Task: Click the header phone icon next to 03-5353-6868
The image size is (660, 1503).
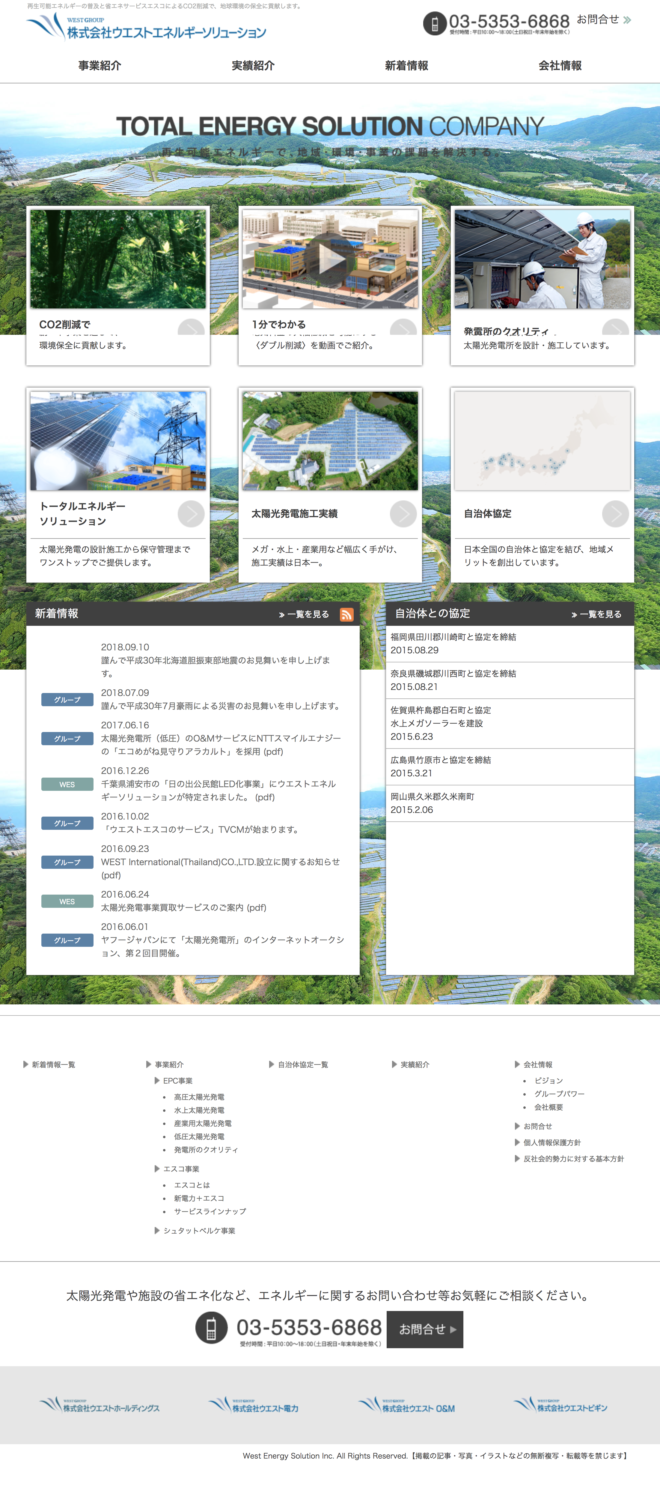Action: [434, 24]
